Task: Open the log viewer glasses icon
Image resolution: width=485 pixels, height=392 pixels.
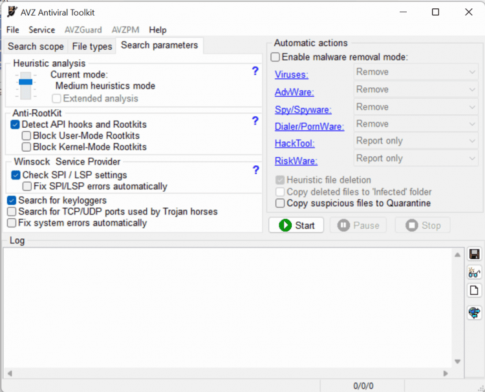Action: pyautogui.click(x=474, y=273)
